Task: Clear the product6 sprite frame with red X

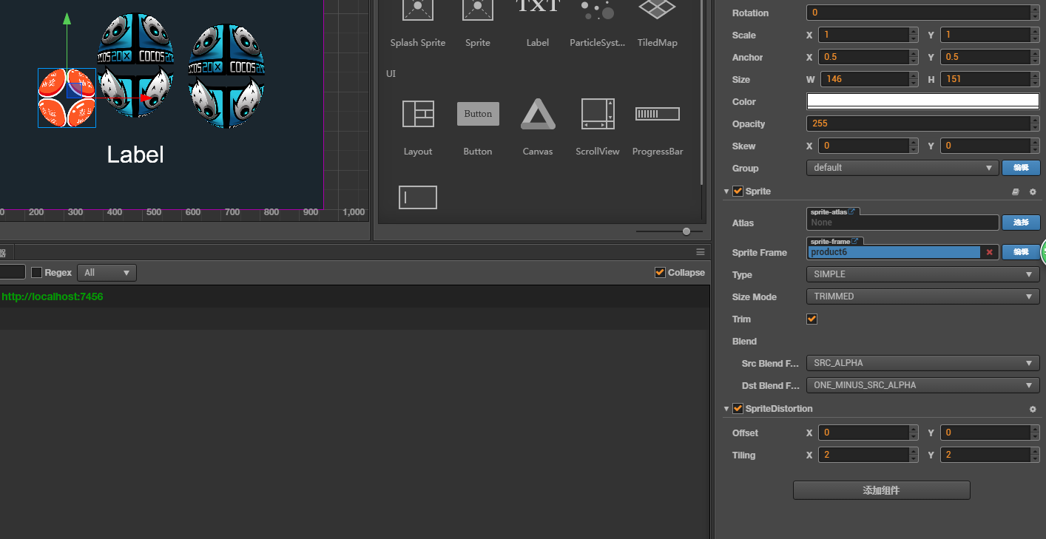Action: pos(989,252)
